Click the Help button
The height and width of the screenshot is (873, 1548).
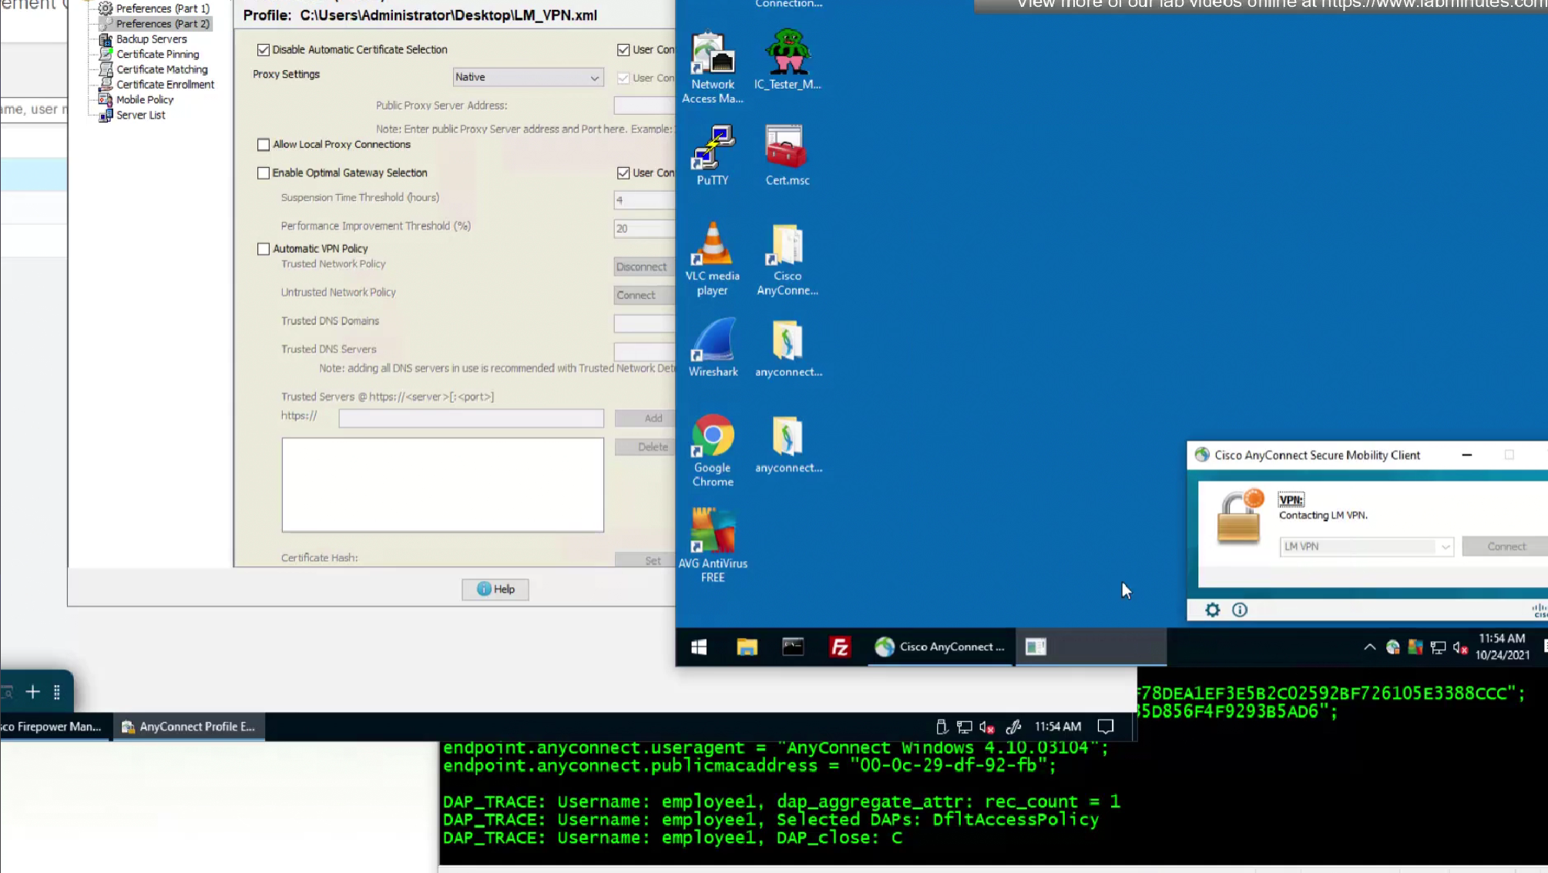(495, 589)
